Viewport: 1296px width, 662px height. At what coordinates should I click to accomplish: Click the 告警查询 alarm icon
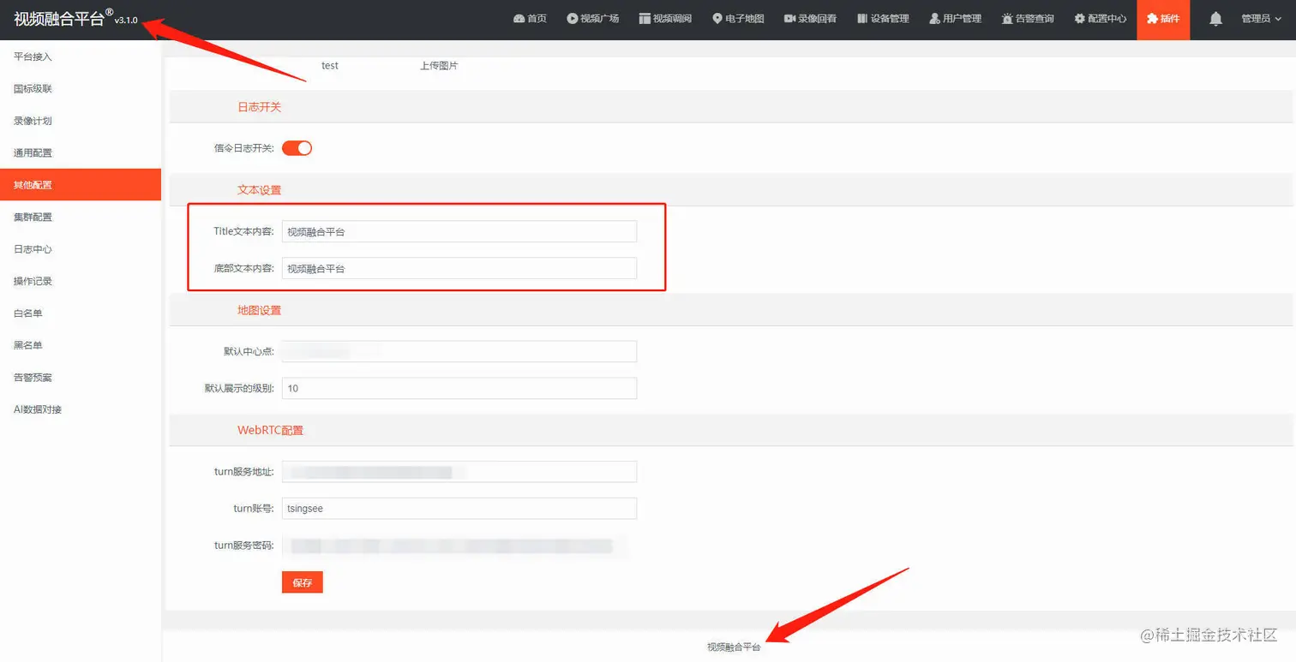(x=1007, y=19)
